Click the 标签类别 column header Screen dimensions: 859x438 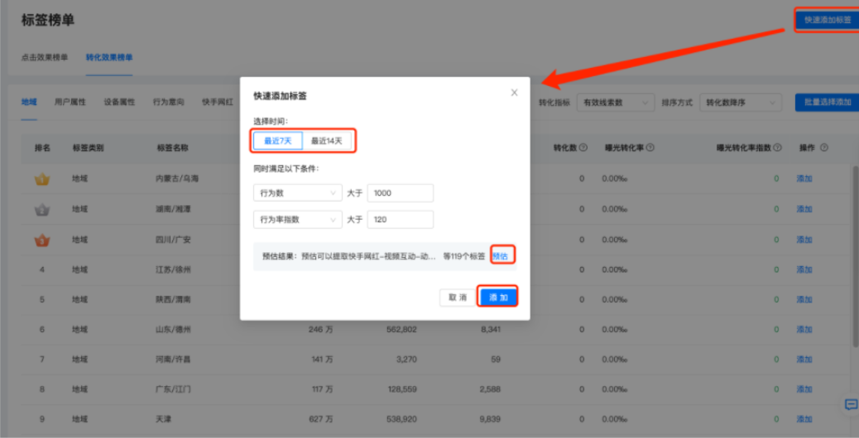coord(89,148)
